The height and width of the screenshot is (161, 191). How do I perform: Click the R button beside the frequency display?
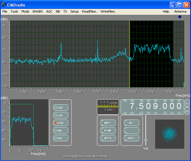[187, 111]
